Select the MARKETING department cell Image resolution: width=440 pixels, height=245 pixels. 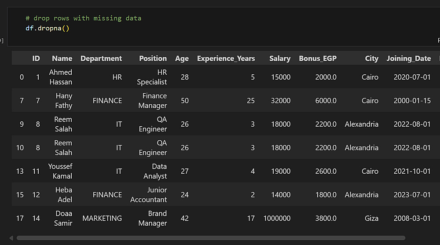[102, 218]
